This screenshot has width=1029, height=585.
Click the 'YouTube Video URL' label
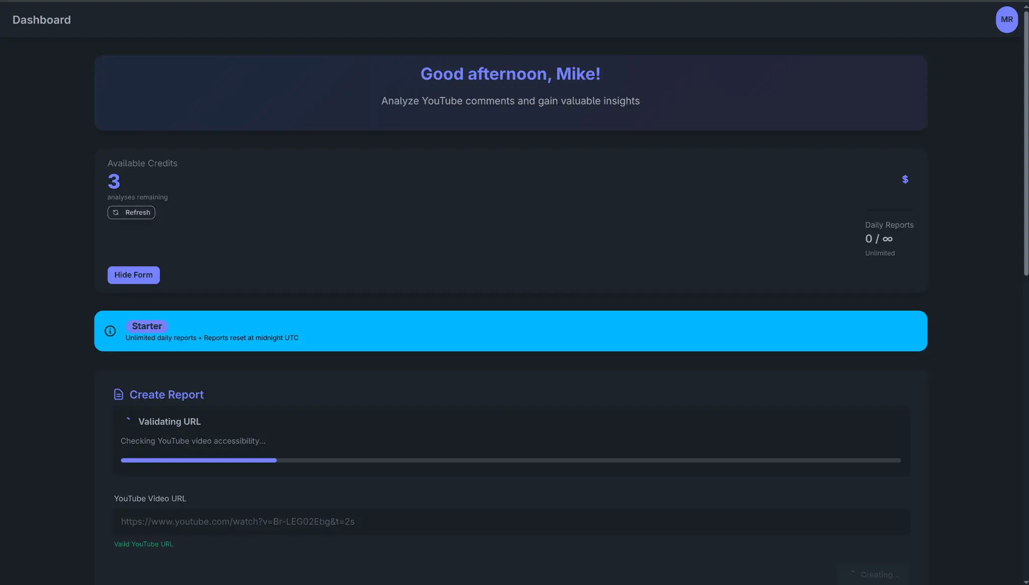point(150,499)
